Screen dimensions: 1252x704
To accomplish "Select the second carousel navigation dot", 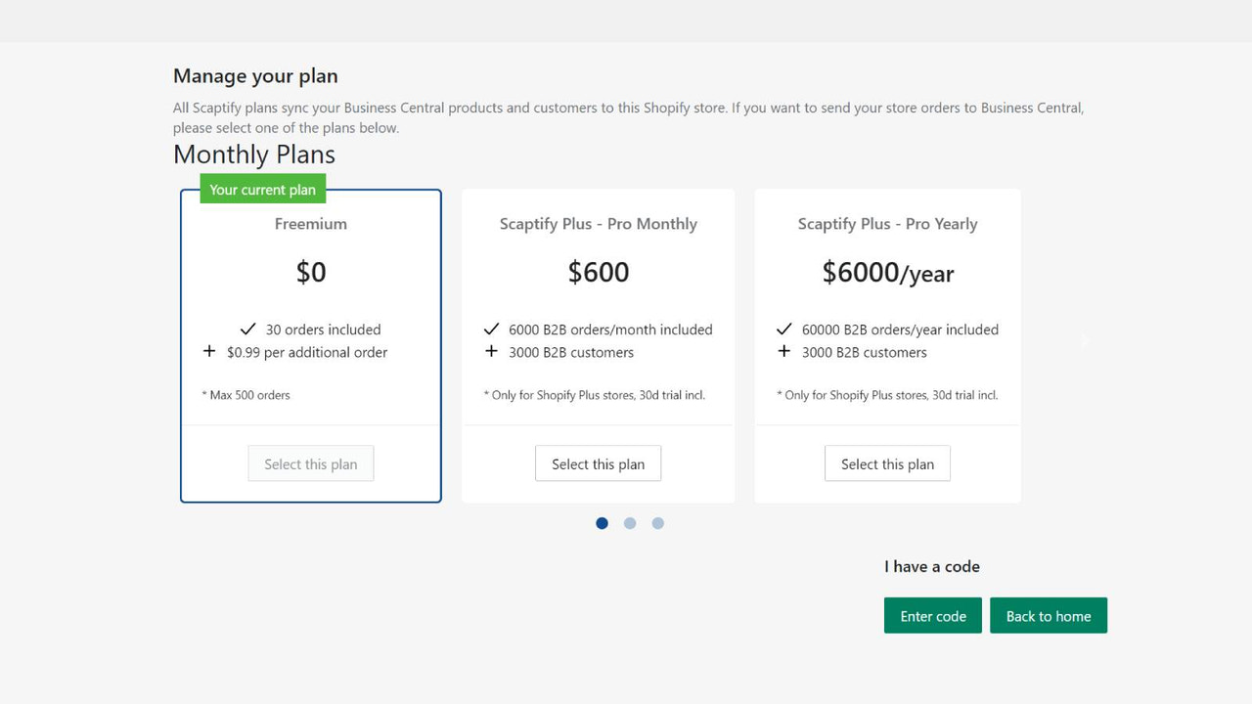I will click(x=630, y=523).
